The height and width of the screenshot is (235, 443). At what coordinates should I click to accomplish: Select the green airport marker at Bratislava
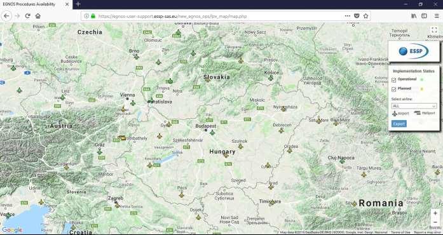point(151,100)
